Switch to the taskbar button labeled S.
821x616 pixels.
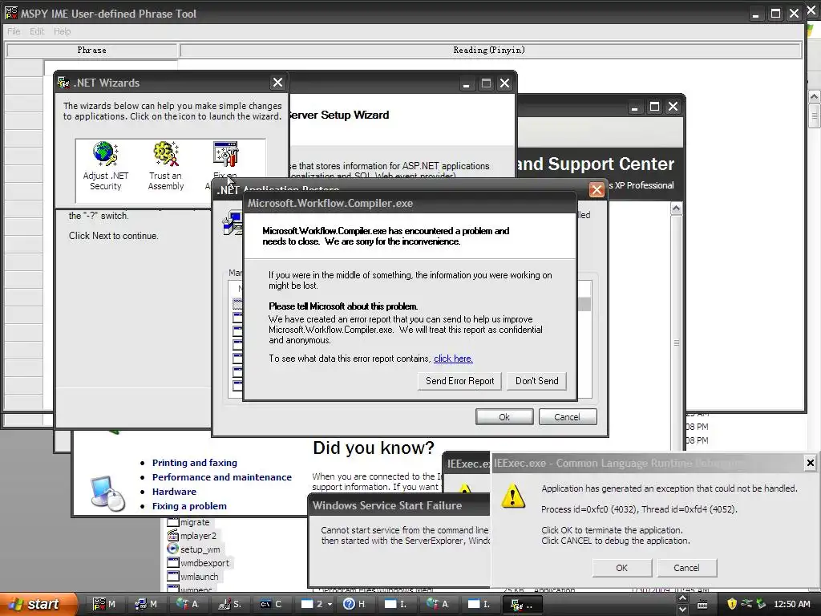pyautogui.click(x=230, y=604)
